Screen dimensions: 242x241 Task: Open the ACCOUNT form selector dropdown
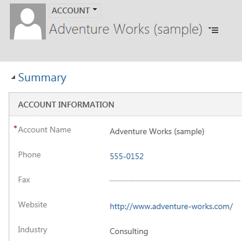pos(75,10)
